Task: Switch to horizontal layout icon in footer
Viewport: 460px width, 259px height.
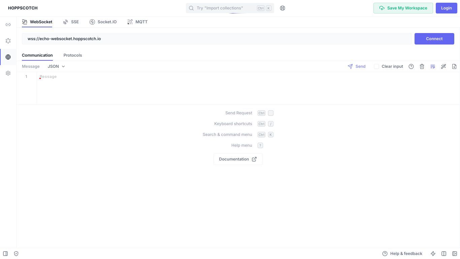Action: [x=444, y=254]
